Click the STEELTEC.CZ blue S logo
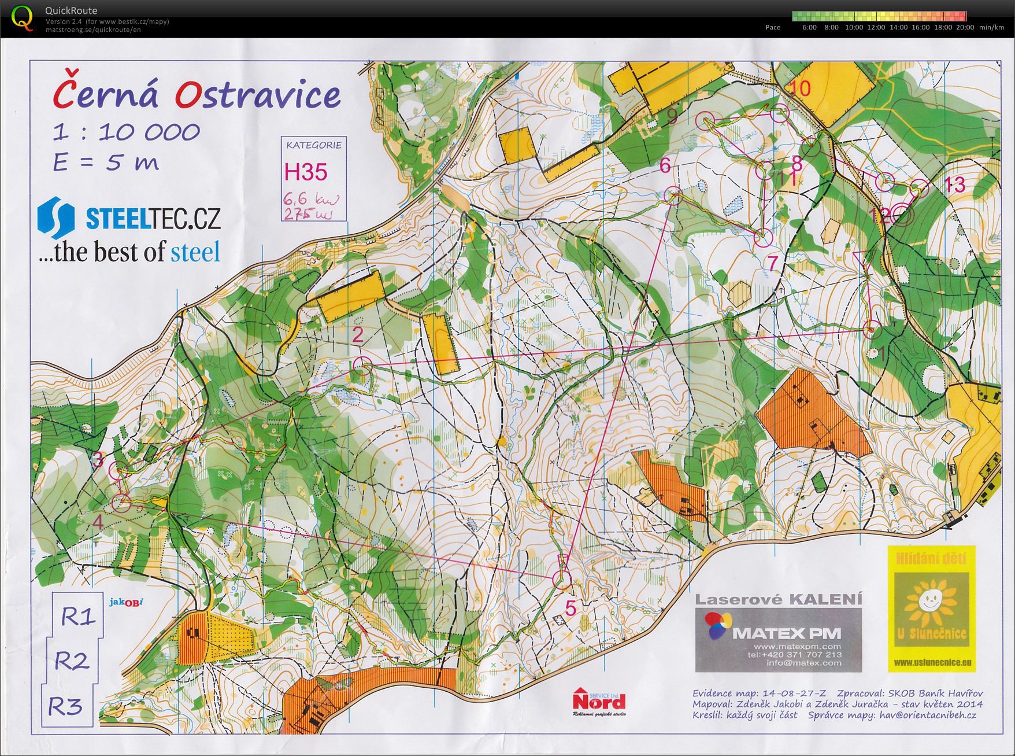This screenshot has height=756, width=1015. pyautogui.click(x=55, y=218)
